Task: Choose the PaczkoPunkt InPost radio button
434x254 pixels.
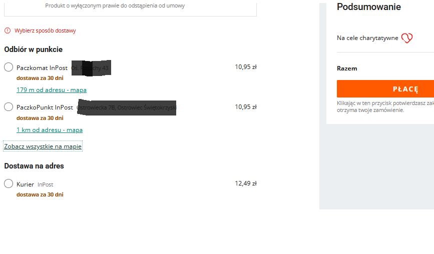Action: [9, 107]
